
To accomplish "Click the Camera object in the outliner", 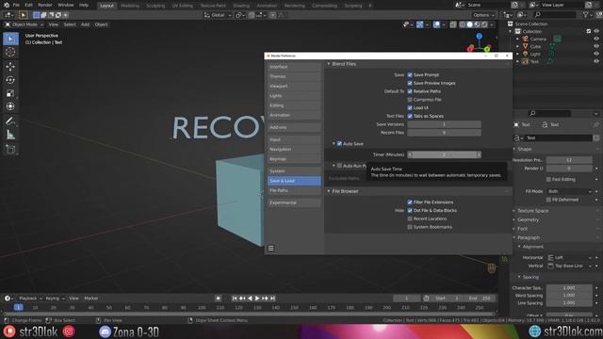I will click(x=538, y=39).
